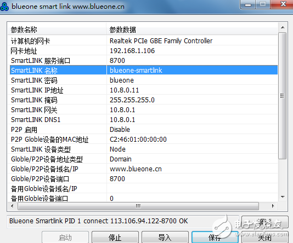Select Realtek PCIe GBE Family Controller value

[161, 41]
